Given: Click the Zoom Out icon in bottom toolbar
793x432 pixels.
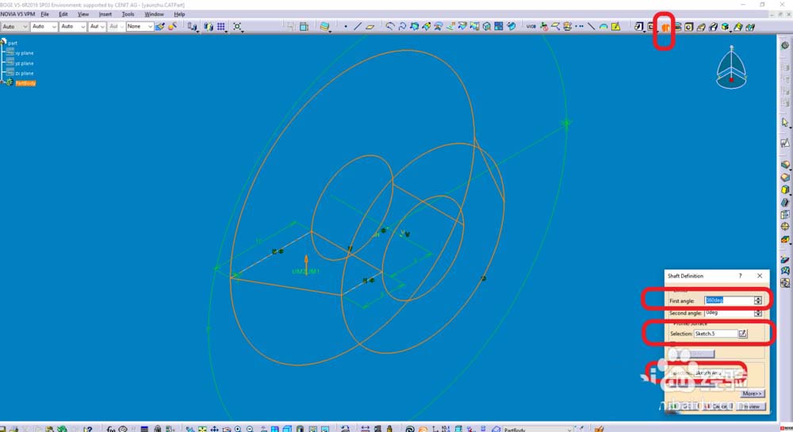Looking at the screenshot, I should click(x=250, y=429).
